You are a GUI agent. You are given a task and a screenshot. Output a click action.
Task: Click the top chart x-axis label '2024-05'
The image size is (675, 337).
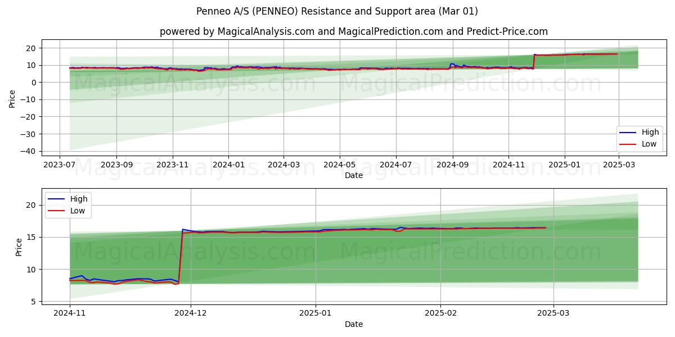coord(339,165)
